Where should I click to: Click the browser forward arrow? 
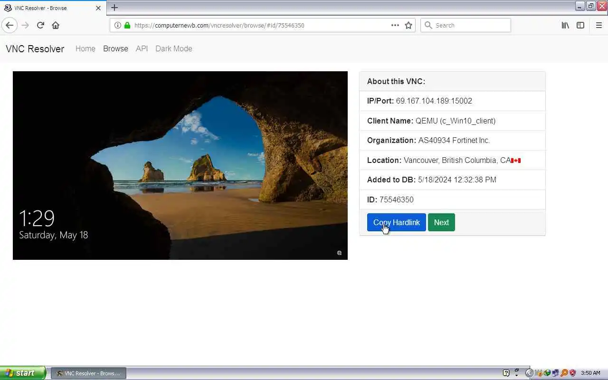25,25
